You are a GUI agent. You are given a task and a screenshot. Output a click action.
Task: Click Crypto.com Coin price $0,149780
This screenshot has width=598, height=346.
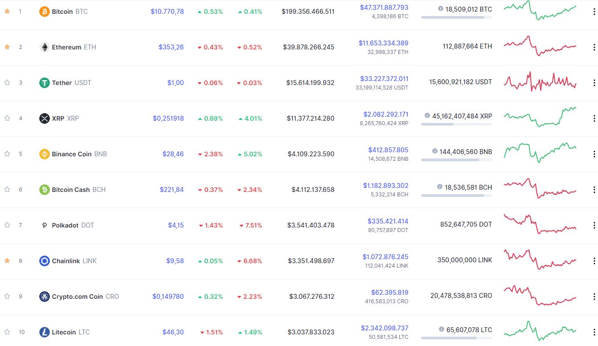(x=168, y=297)
